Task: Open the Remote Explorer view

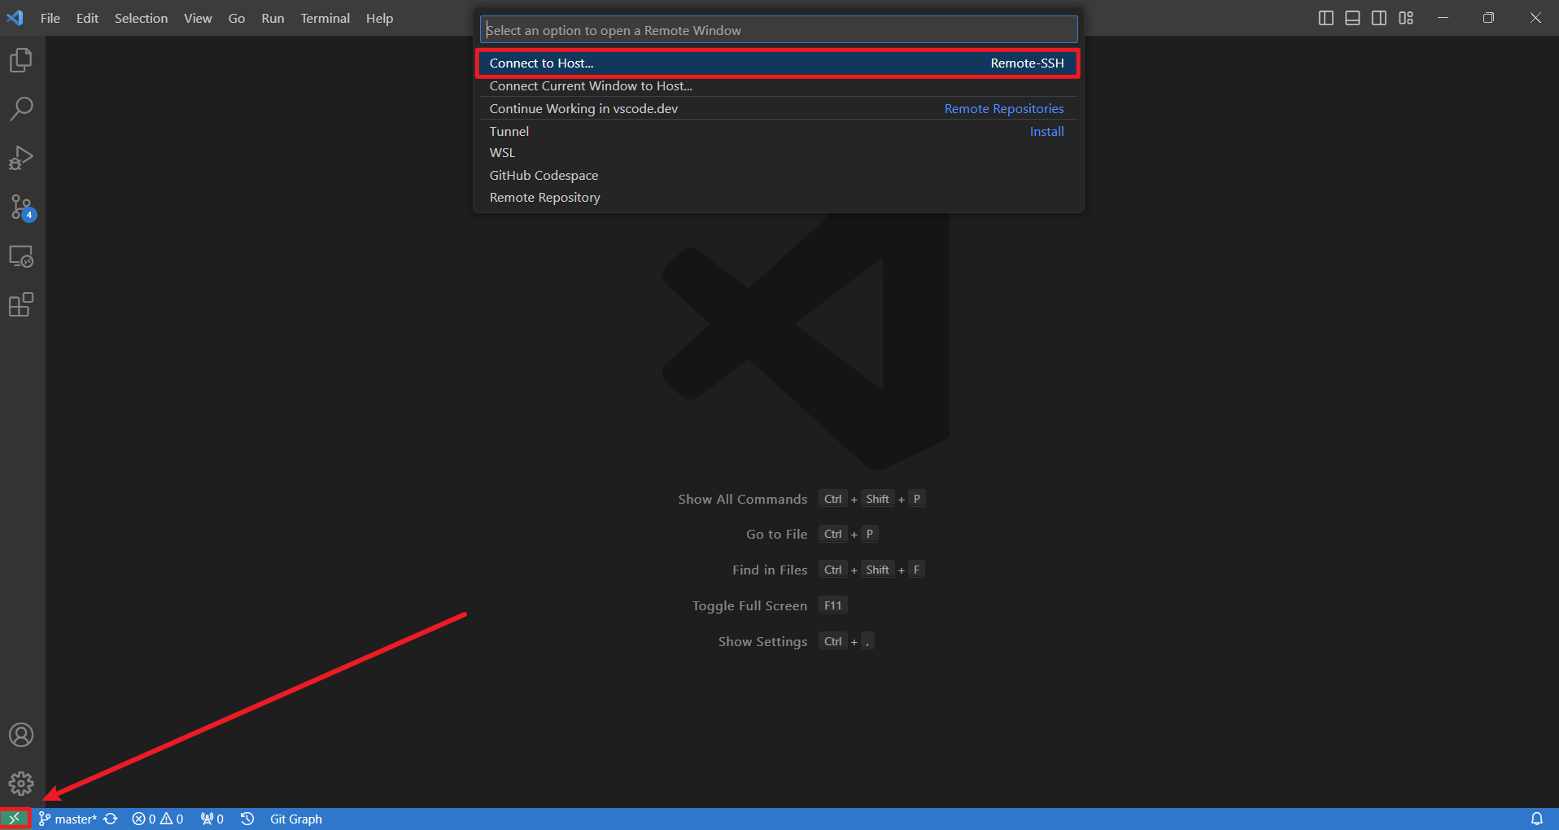Action: click(21, 256)
